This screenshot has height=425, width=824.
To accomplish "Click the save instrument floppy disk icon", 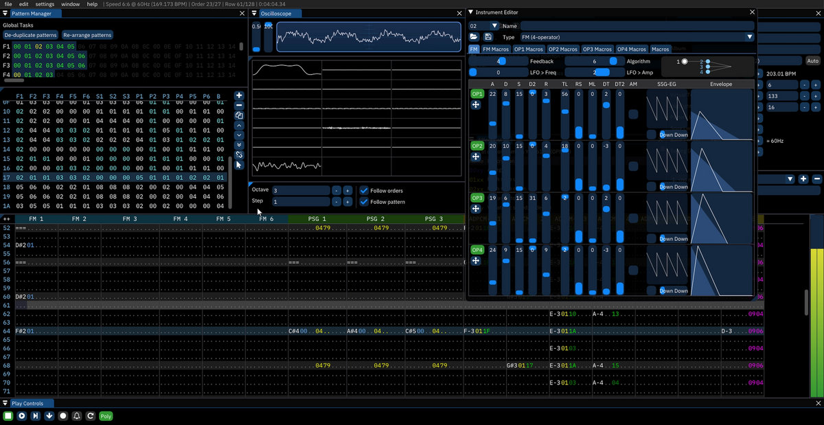I will click(x=488, y=37).
